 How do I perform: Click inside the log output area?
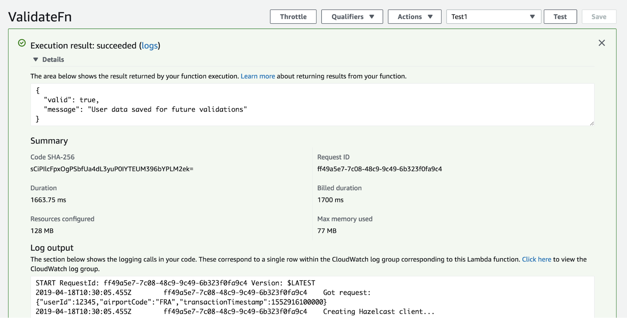click(312, 297)
